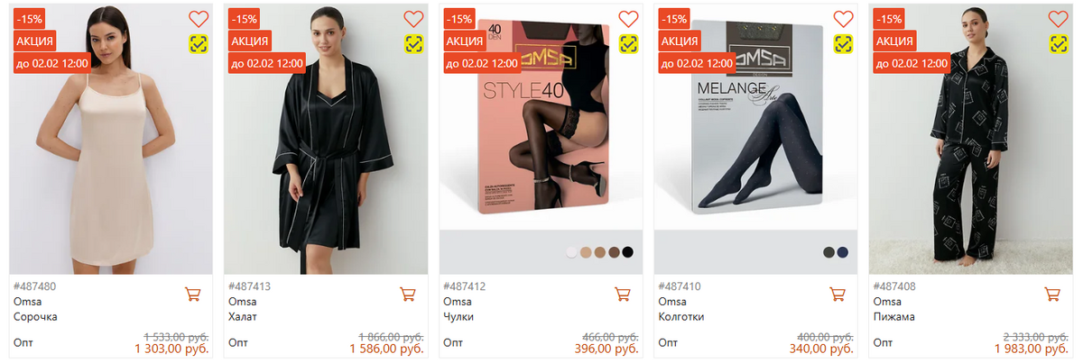Open the Сорочка product name link

click(x=36, y=317)
